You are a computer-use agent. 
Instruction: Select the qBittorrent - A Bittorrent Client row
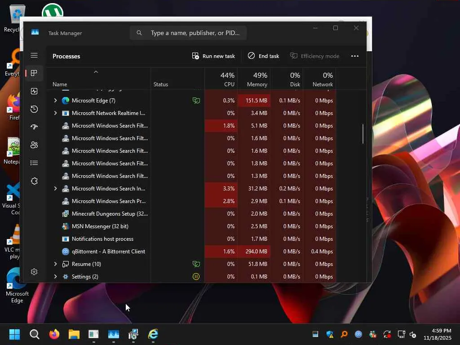[191, 252]
